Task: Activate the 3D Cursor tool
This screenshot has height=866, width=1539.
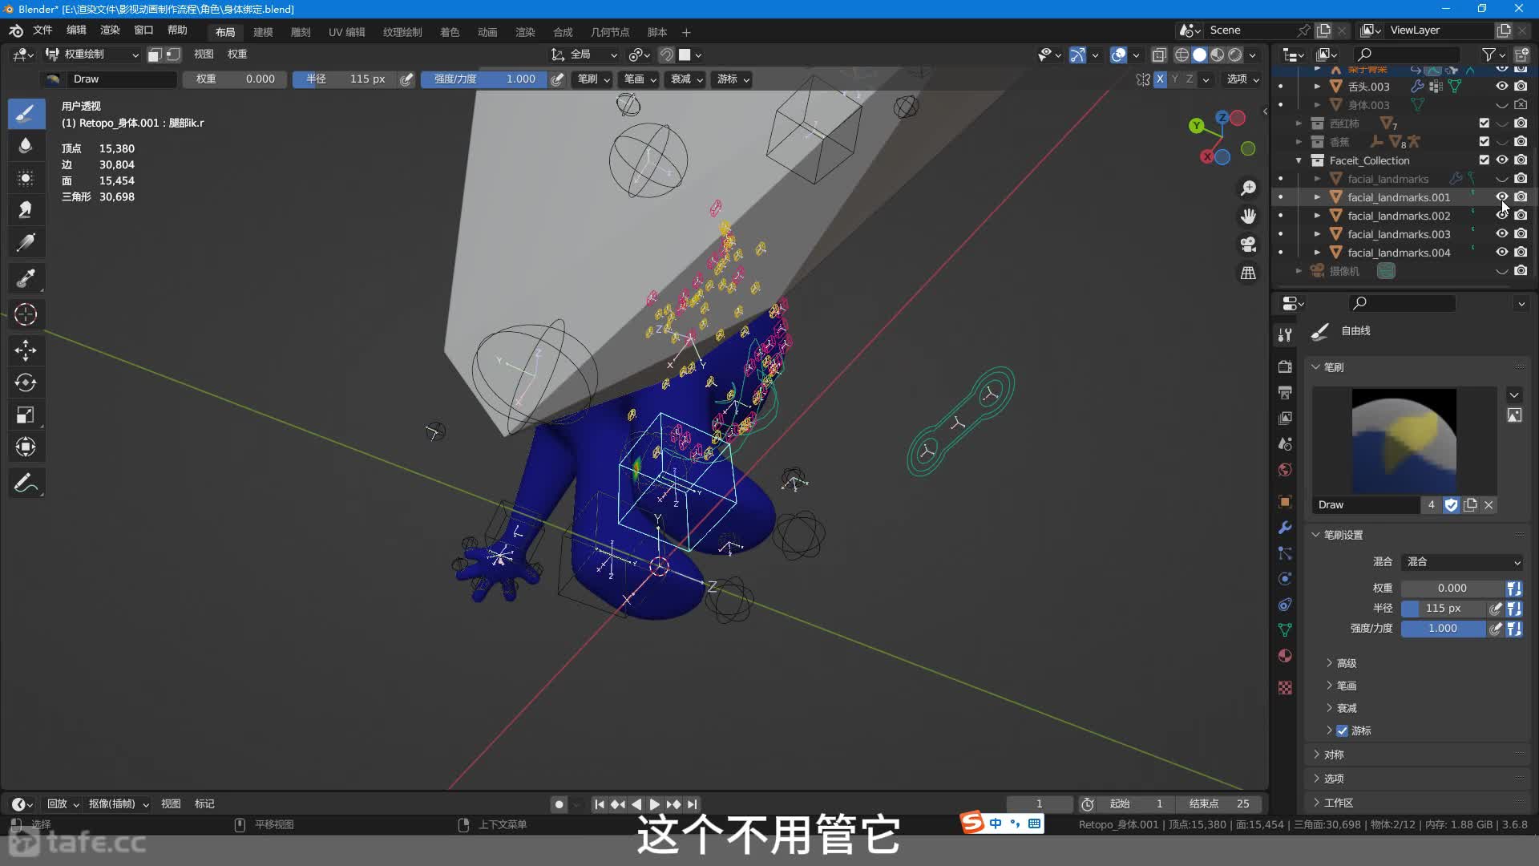Action: click(26, 314)
